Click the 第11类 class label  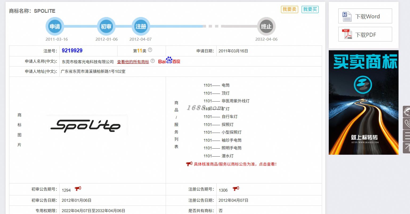[140, 51]
